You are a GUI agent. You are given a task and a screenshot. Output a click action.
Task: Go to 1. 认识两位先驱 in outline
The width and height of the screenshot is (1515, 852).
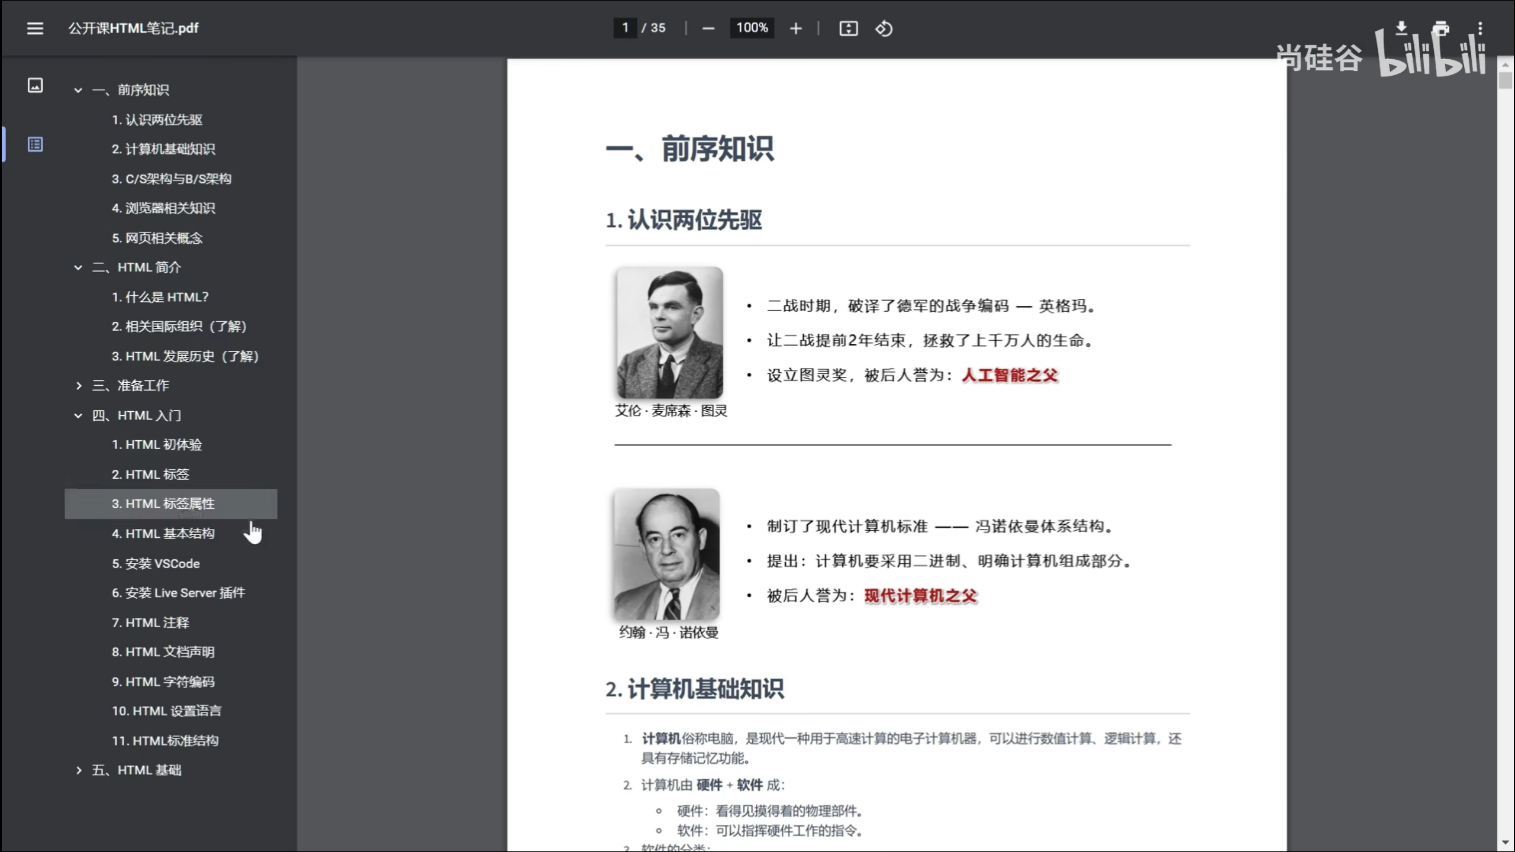tap(157, 120)
